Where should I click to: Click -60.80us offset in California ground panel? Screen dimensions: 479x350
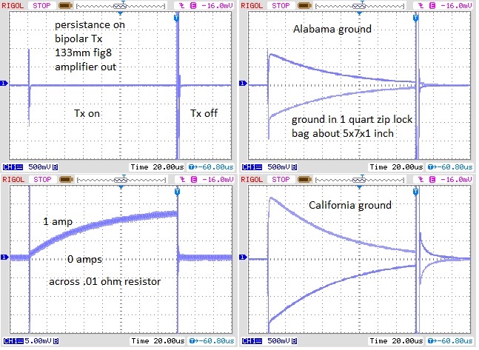450,341
